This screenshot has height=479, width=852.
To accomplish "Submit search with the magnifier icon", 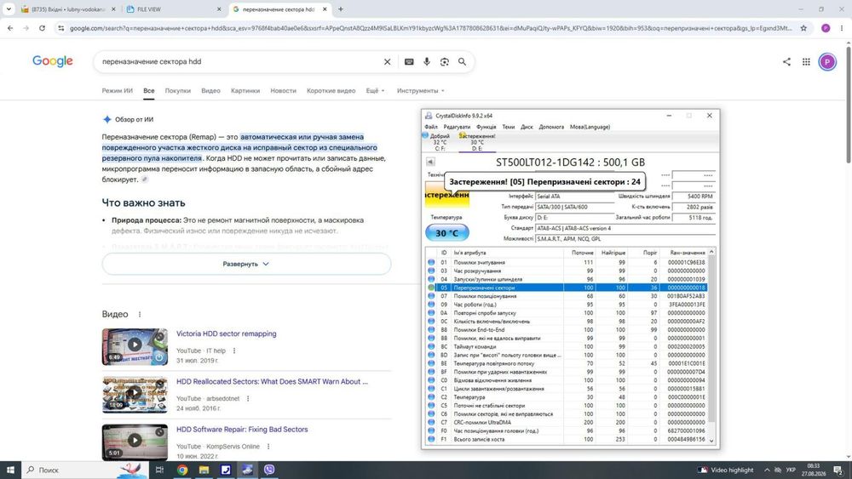I will coord(462,62).
